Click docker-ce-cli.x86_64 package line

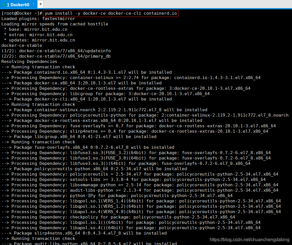(87, 99)
